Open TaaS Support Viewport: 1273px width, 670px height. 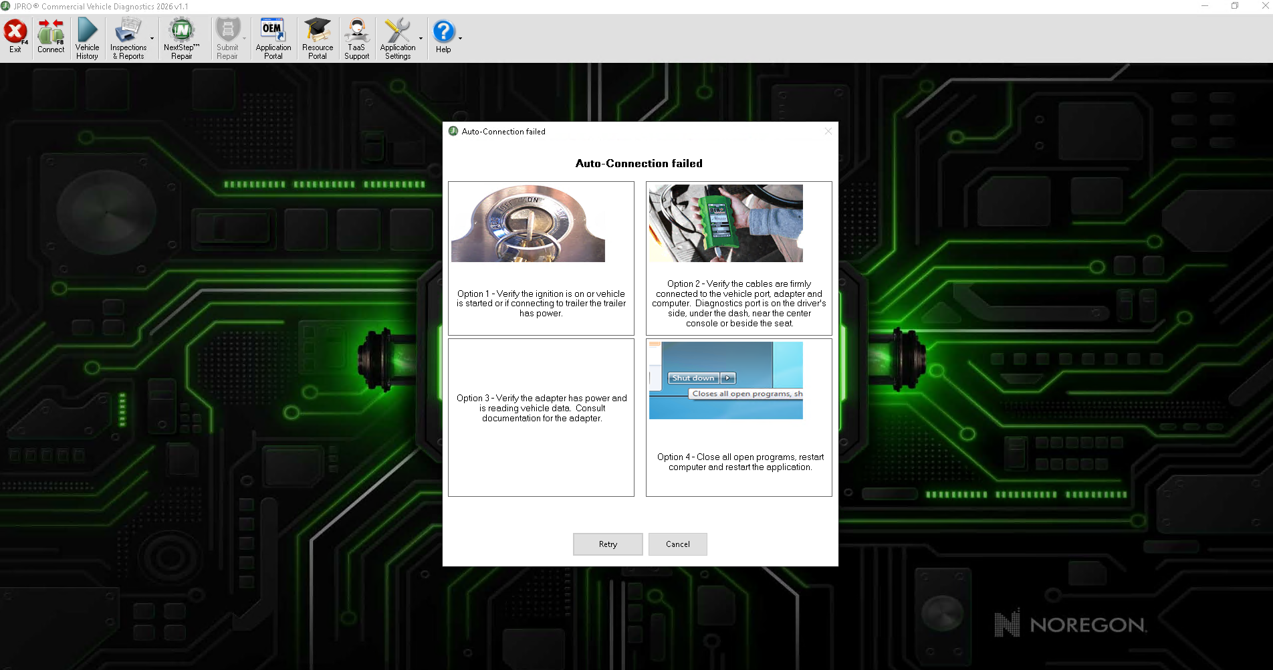(356, 38)
